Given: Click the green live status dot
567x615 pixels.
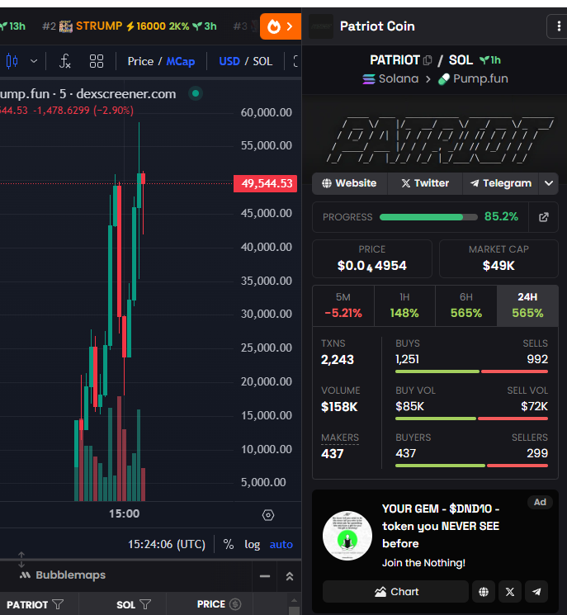Looking at the screenshot, I should point(196,94).
